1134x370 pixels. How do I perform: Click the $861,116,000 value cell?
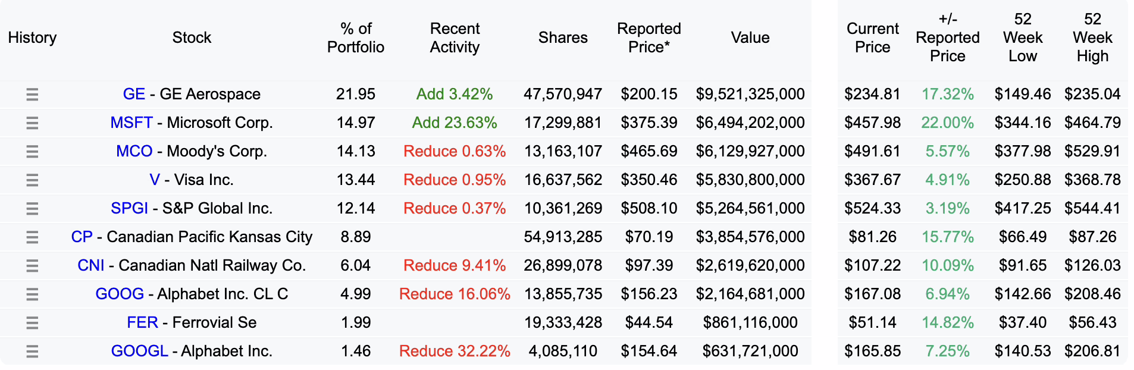coord(750,322)
